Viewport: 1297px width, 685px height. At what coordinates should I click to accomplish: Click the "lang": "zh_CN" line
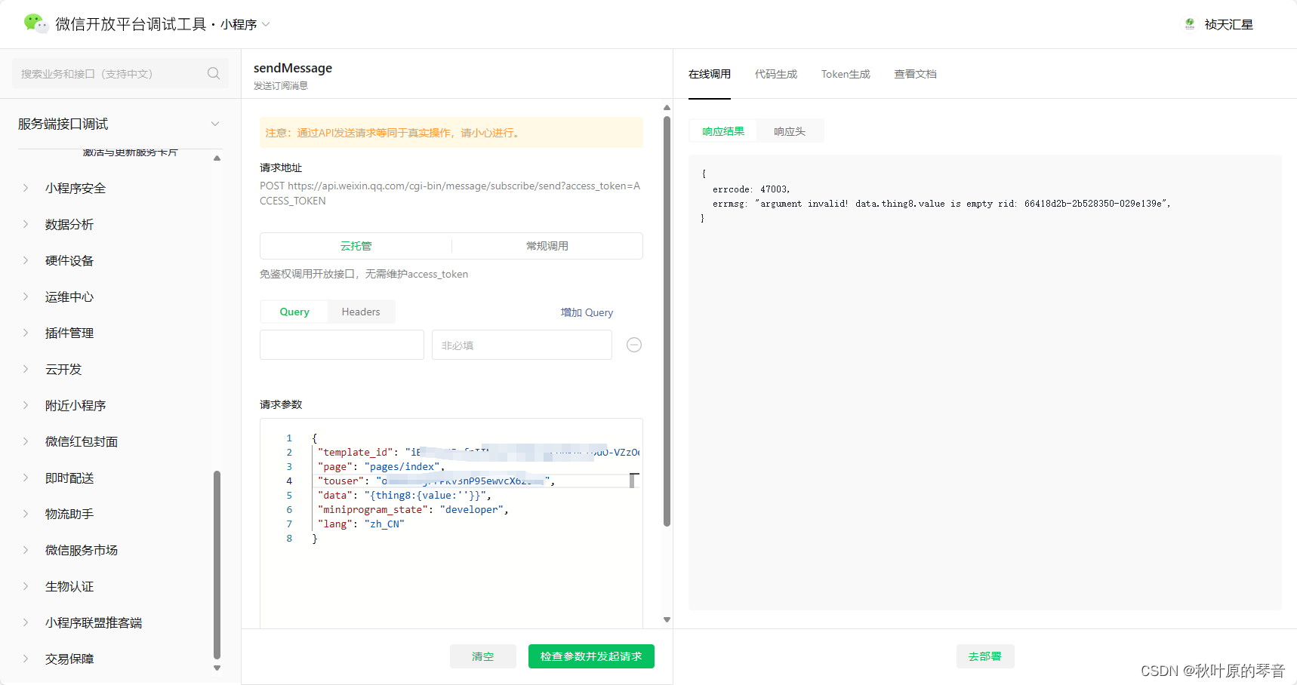click(361, 524)
